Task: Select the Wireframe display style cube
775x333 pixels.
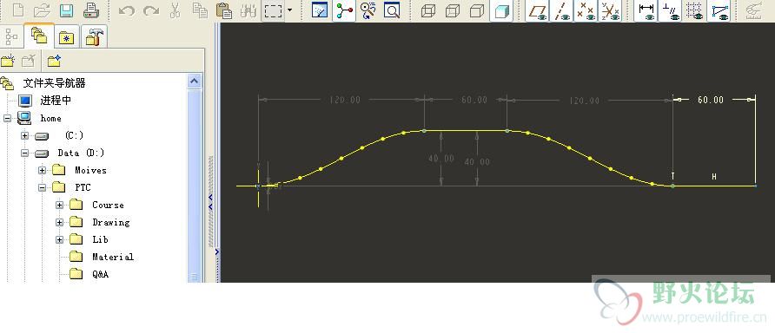Action: click(x=428, y=10)
